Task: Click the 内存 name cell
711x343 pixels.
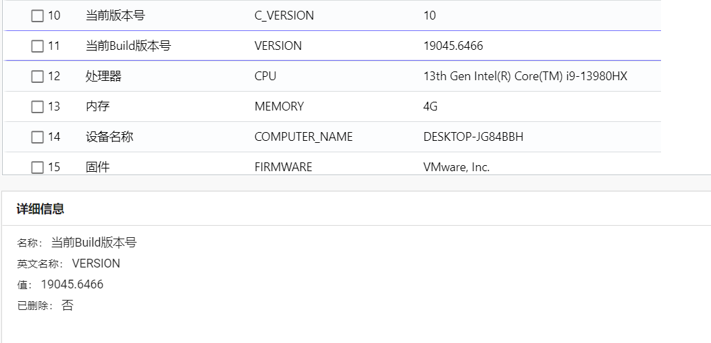Action: (97, 106)
